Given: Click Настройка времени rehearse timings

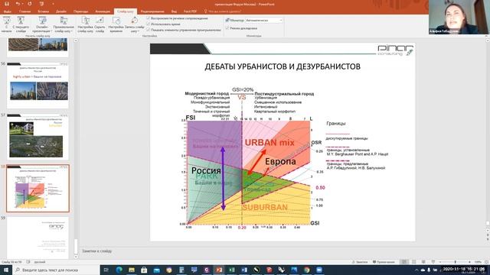Looking at the screenshot, I should click(x=116, y=24).
